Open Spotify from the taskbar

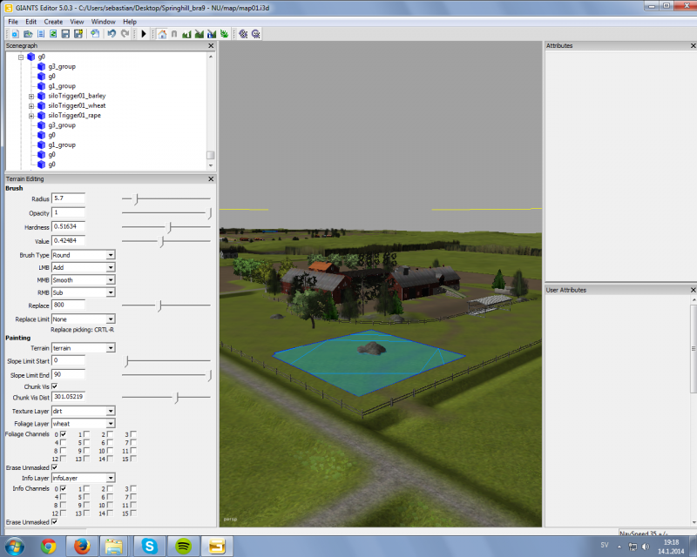(x=184, y=546)
